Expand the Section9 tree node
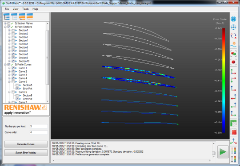This screenshot has height=166, width=240. [x=9, y=58]
